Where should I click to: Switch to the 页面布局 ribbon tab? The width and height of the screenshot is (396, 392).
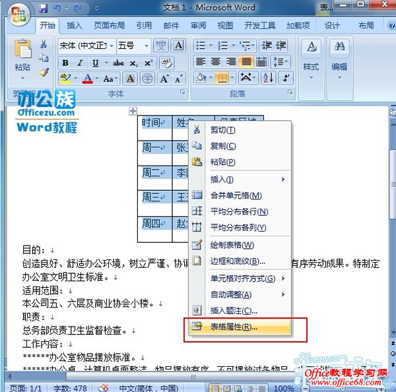tap(110, 26)
